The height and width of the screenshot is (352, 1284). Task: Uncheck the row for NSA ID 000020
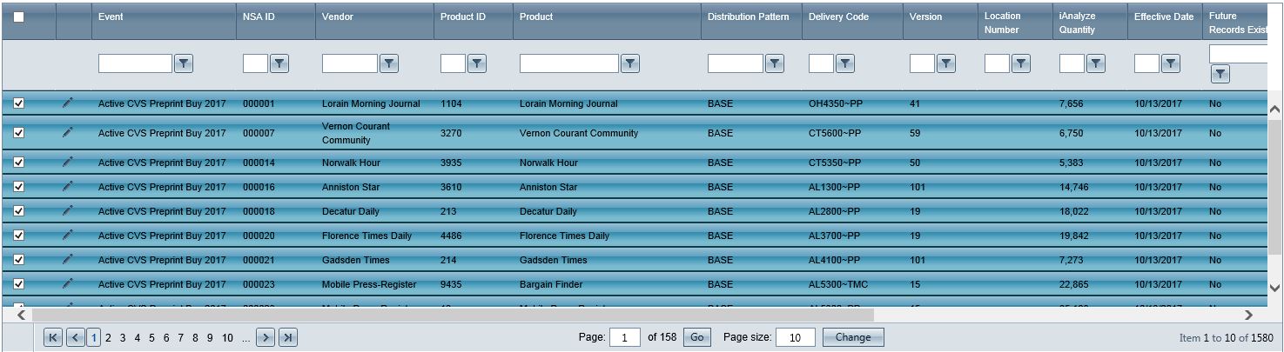(19, 236)
